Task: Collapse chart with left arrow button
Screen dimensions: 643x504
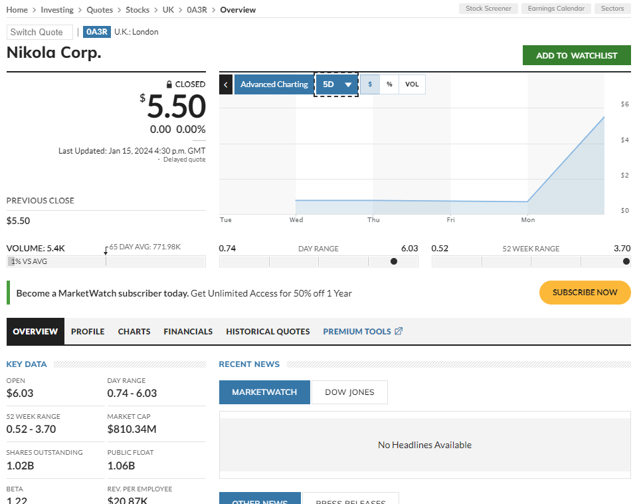Action: 226,84
